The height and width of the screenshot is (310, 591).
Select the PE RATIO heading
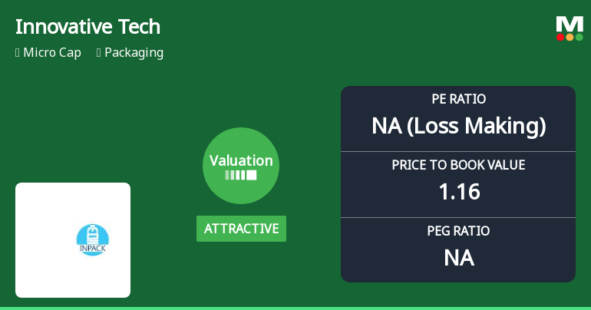458,99
